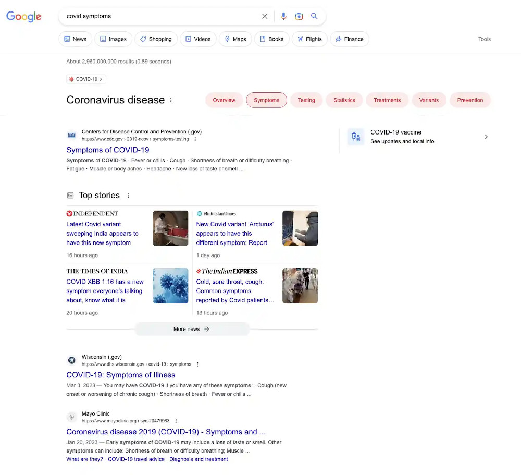Open the Shopping filter
The image size is (521, 475).
pyautogui.click(x=156, y=39)
